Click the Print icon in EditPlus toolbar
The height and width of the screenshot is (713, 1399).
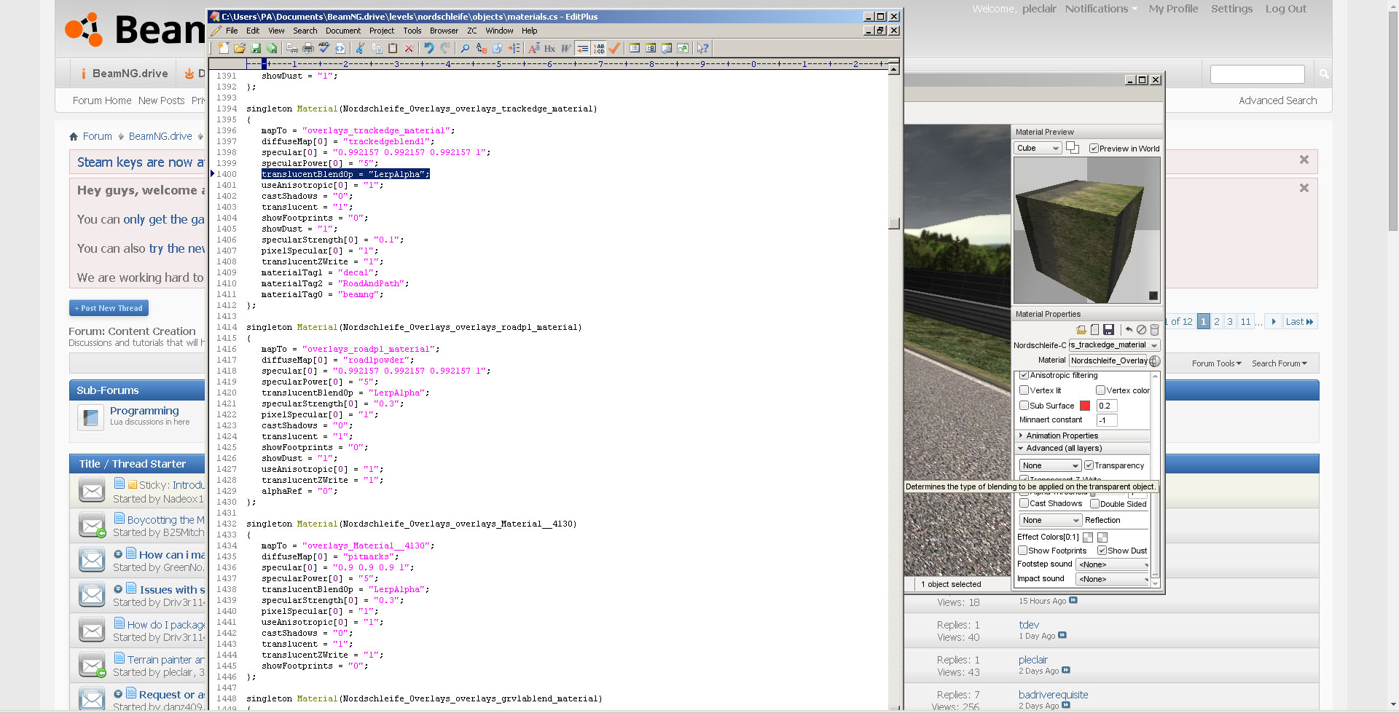click(308, 48)
